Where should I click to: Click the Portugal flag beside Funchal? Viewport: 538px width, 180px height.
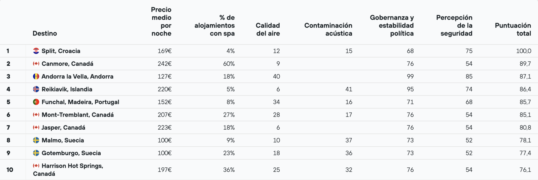36,102
